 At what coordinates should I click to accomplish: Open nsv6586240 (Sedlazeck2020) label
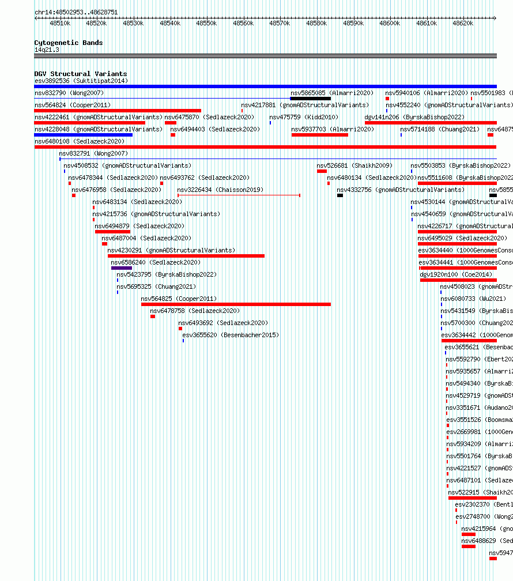[156, 262]
